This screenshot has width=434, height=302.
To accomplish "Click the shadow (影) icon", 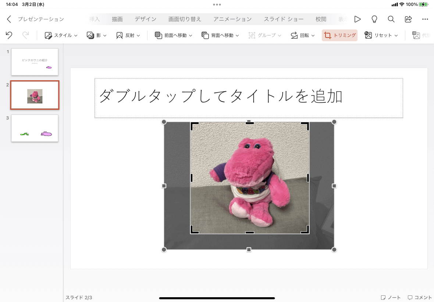I will (90, 35).
